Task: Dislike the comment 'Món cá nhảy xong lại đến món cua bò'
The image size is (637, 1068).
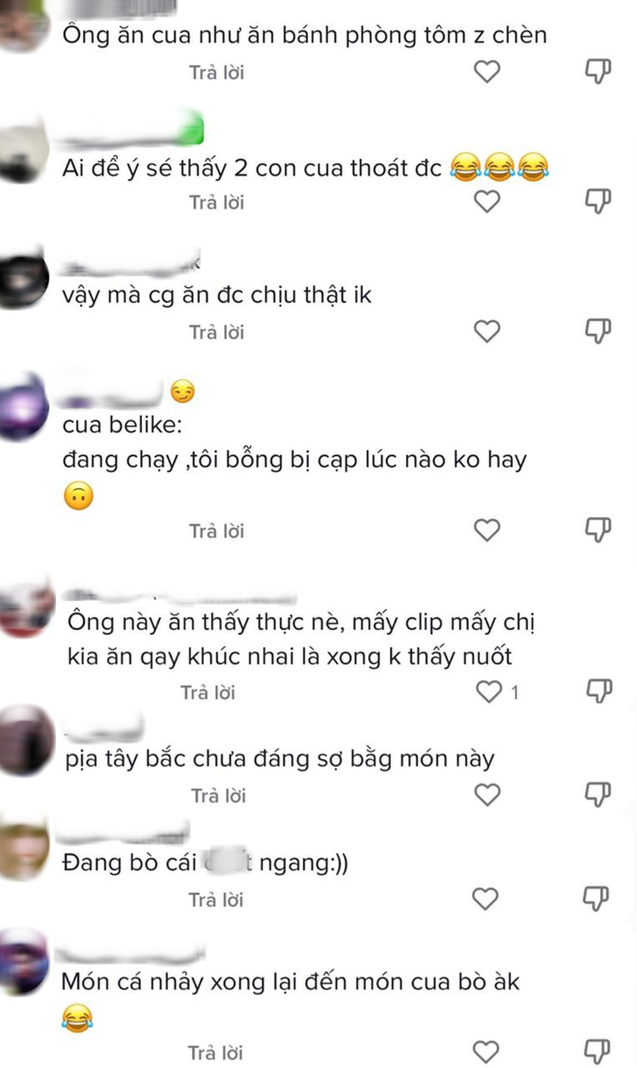Action: tap(597, 1051)
